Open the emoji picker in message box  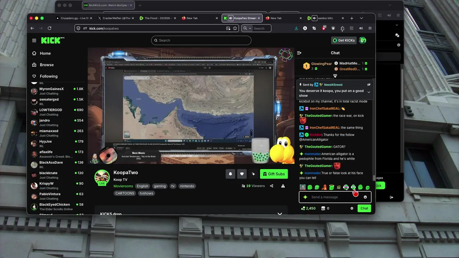tap(365, 197)
